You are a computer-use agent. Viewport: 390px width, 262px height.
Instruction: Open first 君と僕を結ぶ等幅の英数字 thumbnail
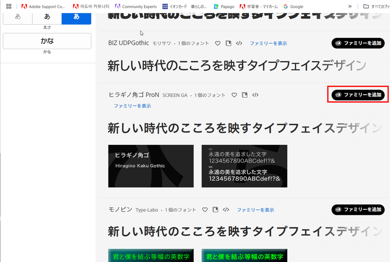[x=151, y=255]
